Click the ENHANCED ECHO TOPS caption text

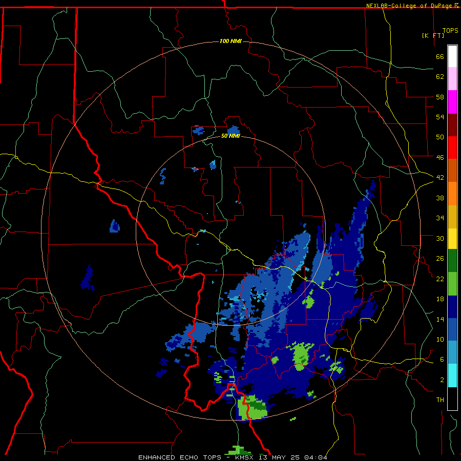tap(179, 457)
